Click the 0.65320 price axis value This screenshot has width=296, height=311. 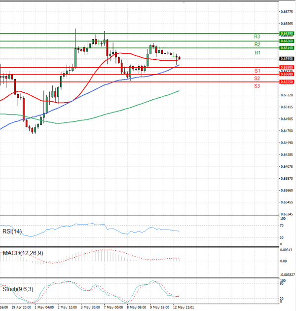pyautogui.click(x=287, y=95)
